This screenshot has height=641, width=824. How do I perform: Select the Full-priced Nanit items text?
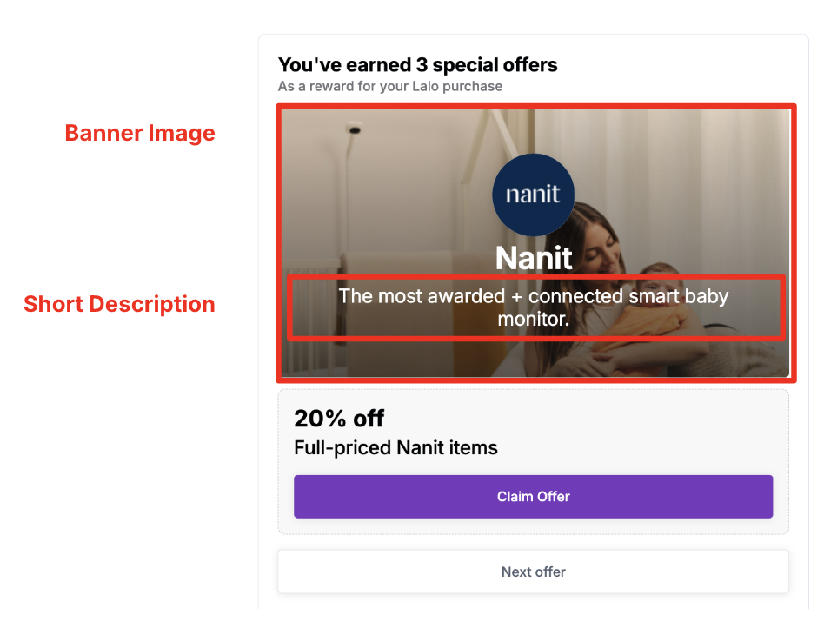click(x=395, y=448)
